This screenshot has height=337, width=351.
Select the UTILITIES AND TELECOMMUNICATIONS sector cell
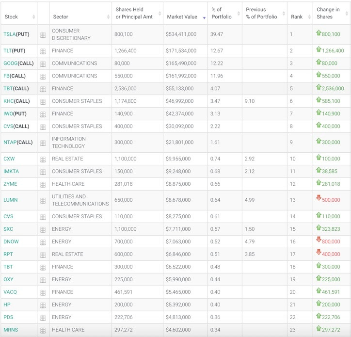tap(80, 200)
